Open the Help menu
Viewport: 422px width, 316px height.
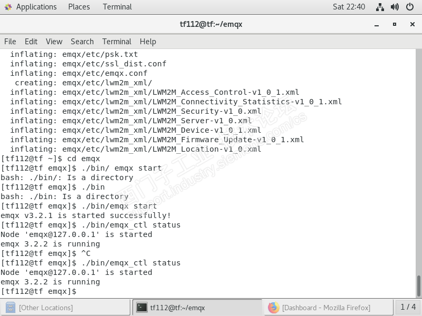pos(148,42)
